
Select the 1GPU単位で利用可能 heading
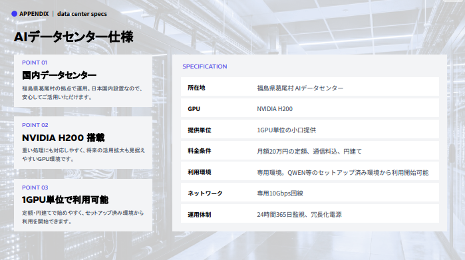click(65, 199)
